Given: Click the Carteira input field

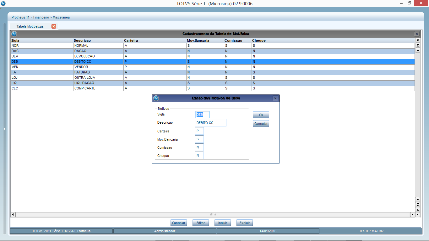Looking at the screenshot, I should click(x=199, y=131).
